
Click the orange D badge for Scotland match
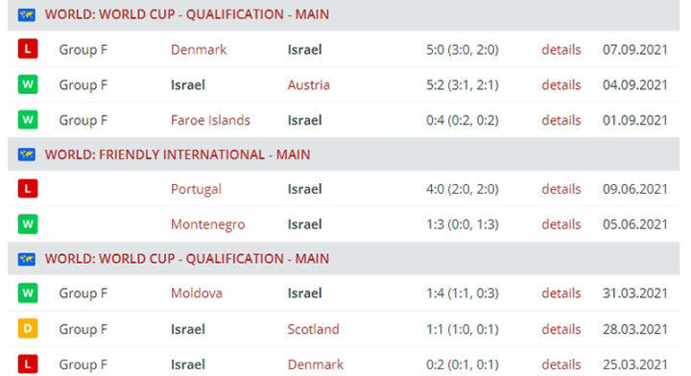coord(28,328)
